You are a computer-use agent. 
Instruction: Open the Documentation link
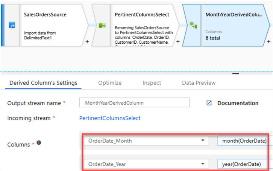click(238, 103)
